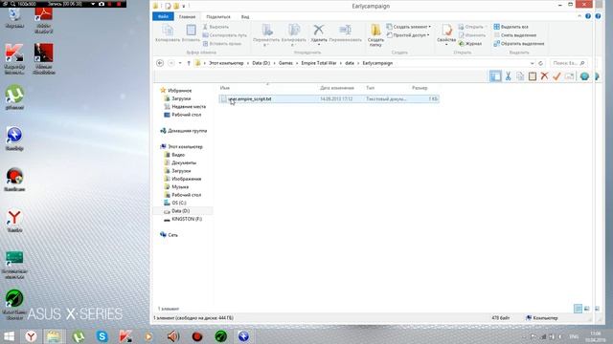Go up one folder level arrow
Image resolution: width=613 pixels, height=344 pixels.
click(189, 63)
